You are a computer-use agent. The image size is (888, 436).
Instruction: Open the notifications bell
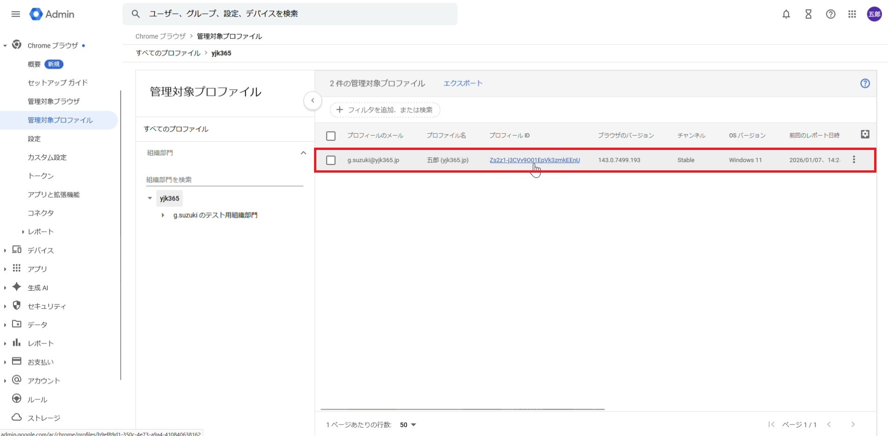pyautogui.click(x=786, y=14)
